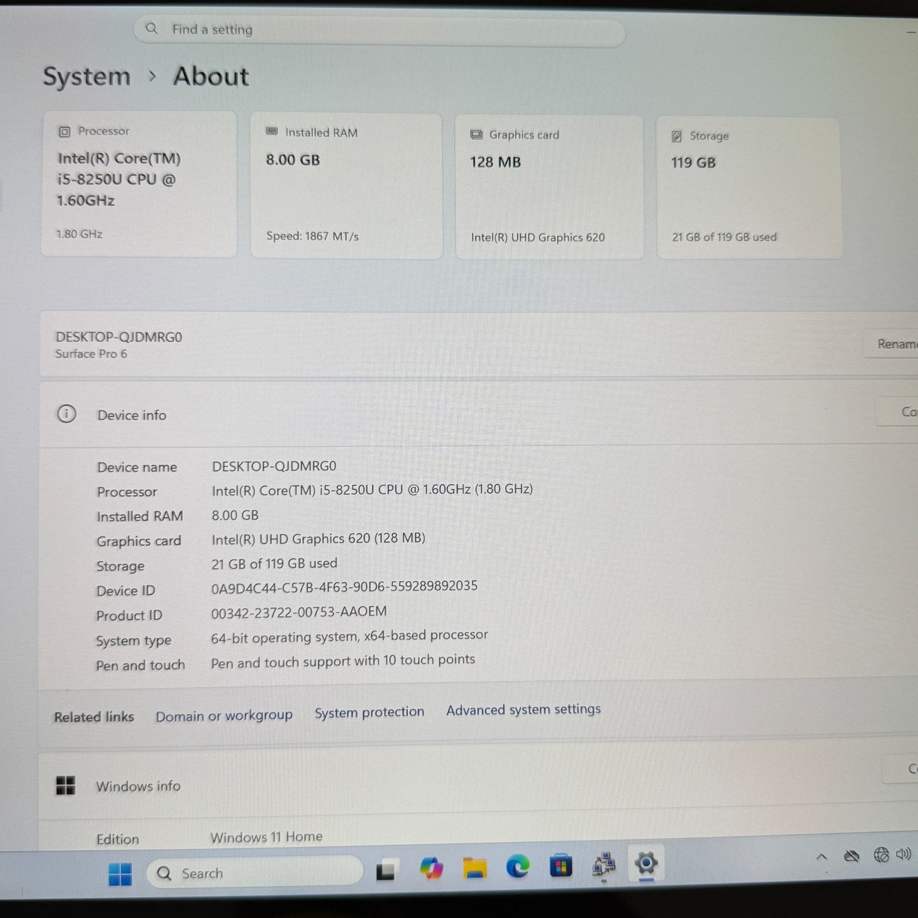This screenshot has height=918, width=918.
Task: Click the Pen and touch support value
Action: [x=343, y=662]
